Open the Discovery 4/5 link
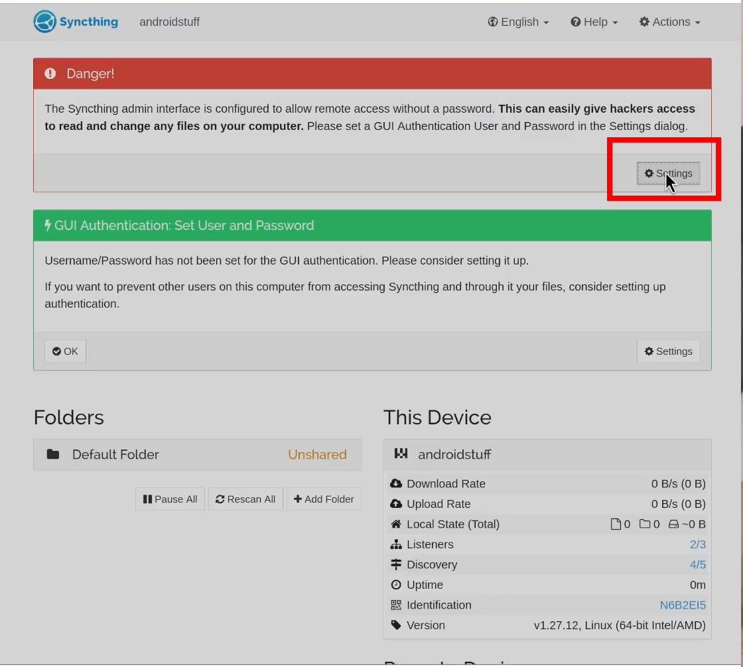The image size is (743, 667). click(x=697, y=565)
